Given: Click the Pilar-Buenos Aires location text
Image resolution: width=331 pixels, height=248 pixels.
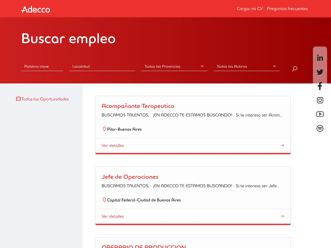Looking at the screenshot, I should coord(124,129).
